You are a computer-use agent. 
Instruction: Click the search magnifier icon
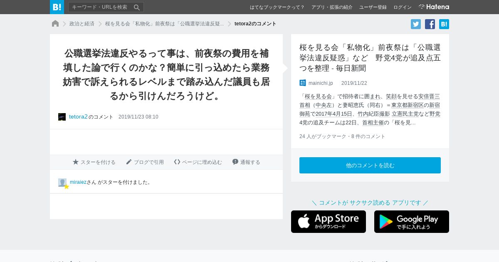point(137,7)
